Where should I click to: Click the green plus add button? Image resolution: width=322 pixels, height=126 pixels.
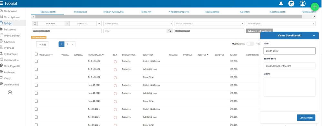(x=315, y=7)
